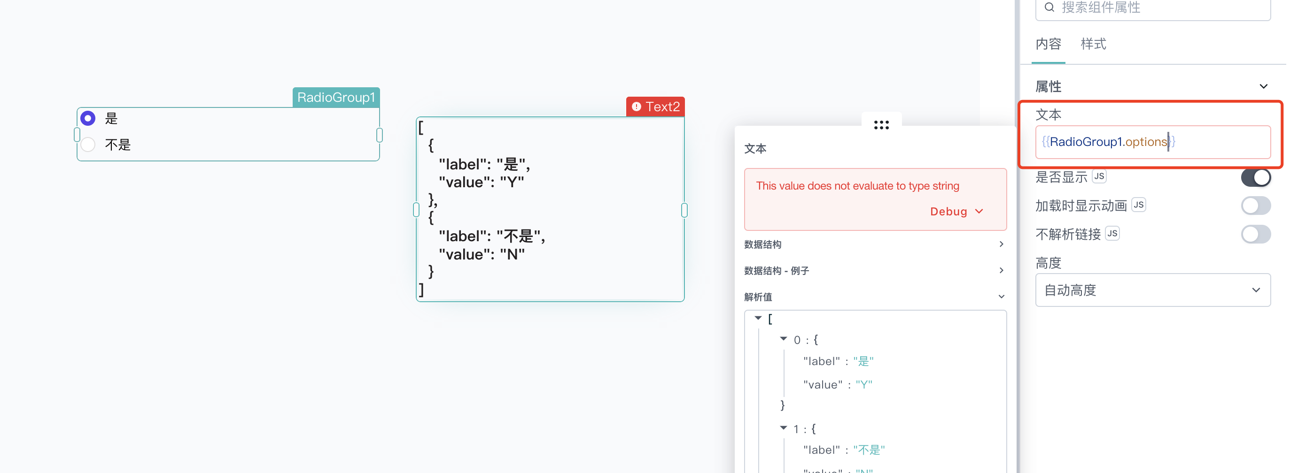Click the RadioGroup1 right resize handle

tap(380, 135)
